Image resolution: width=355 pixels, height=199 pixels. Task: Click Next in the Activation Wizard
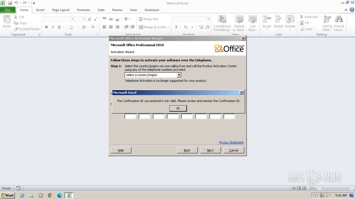(x=211, y=150)
